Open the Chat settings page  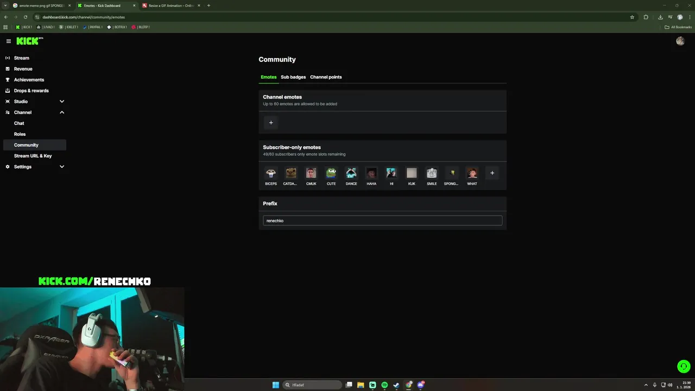[x=19, y=123]
